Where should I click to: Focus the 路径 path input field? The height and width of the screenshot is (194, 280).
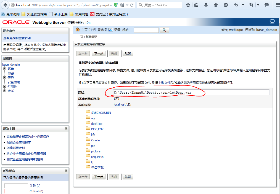pyautogui.click(x=191, y=93)
